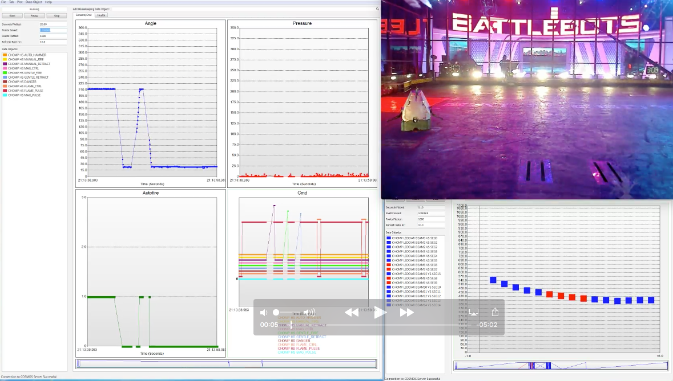The height and width of the screenshot is (381, 673).
Task: Mute the video using the speaker icon
Action: (264, 313)
